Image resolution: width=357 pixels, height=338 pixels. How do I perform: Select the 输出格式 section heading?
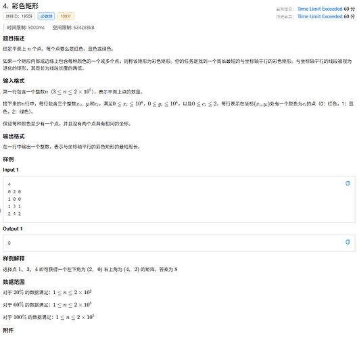[14, 136]
